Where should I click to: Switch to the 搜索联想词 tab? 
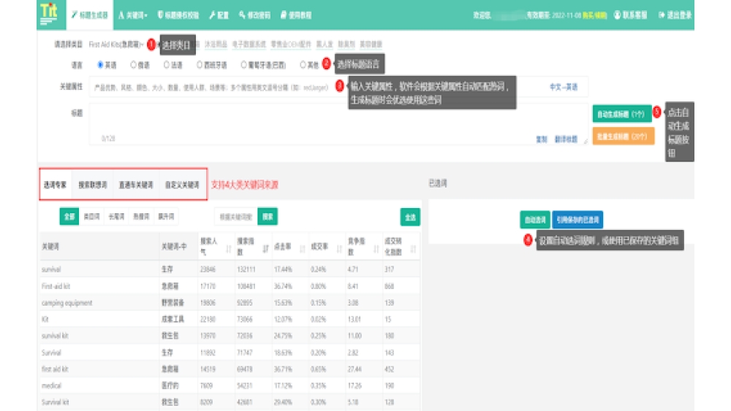pos(92,185)
